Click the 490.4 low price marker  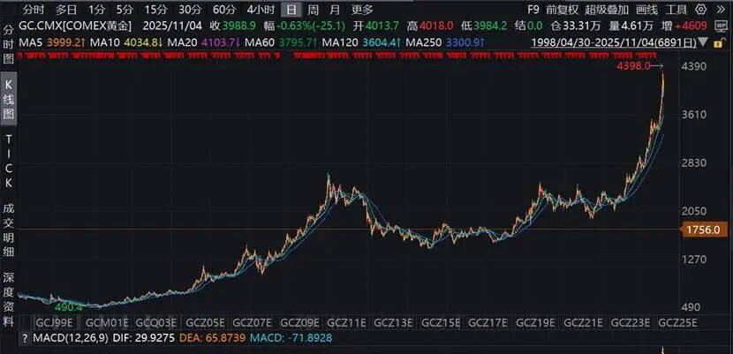(x=69, y=306)
